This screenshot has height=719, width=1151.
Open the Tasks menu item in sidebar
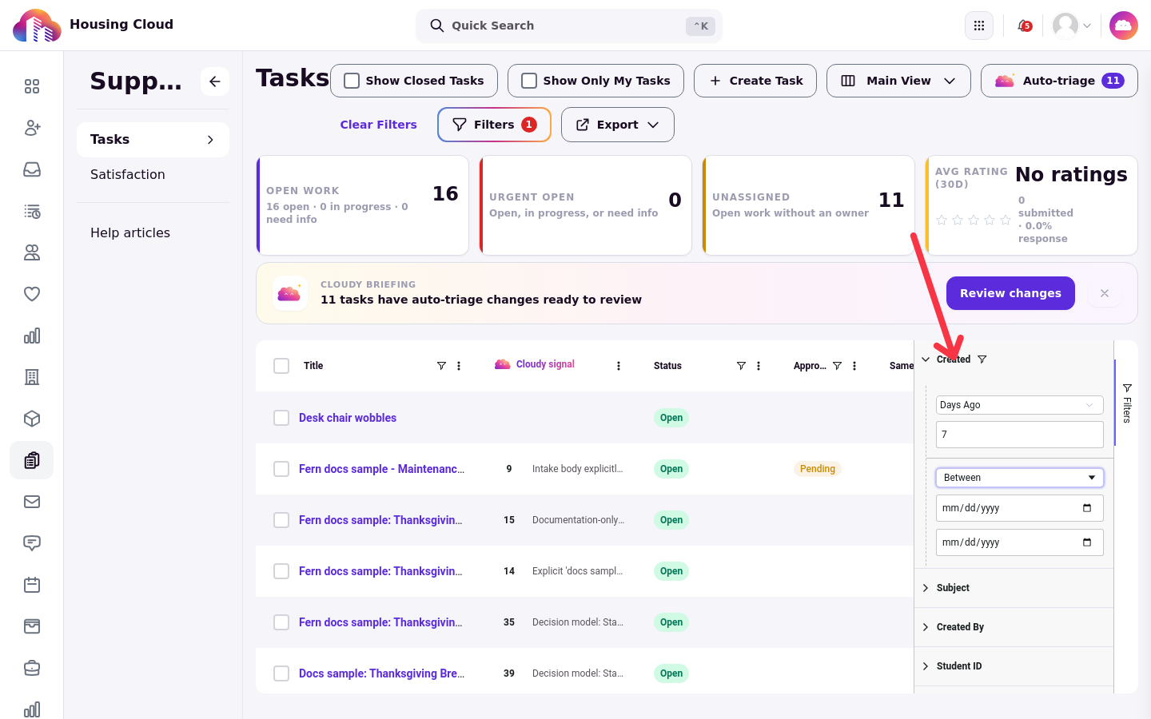153,140
